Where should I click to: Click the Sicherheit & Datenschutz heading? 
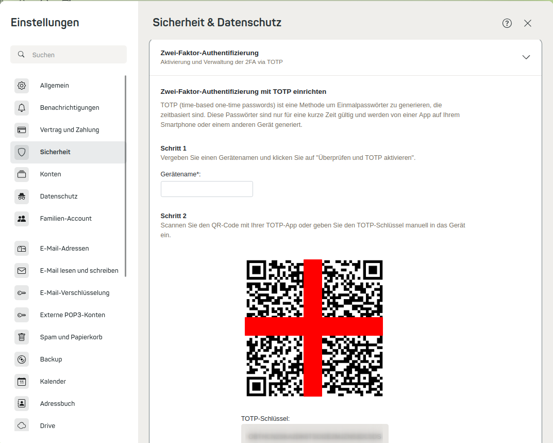pyautogui.click(x=217, y=23)
